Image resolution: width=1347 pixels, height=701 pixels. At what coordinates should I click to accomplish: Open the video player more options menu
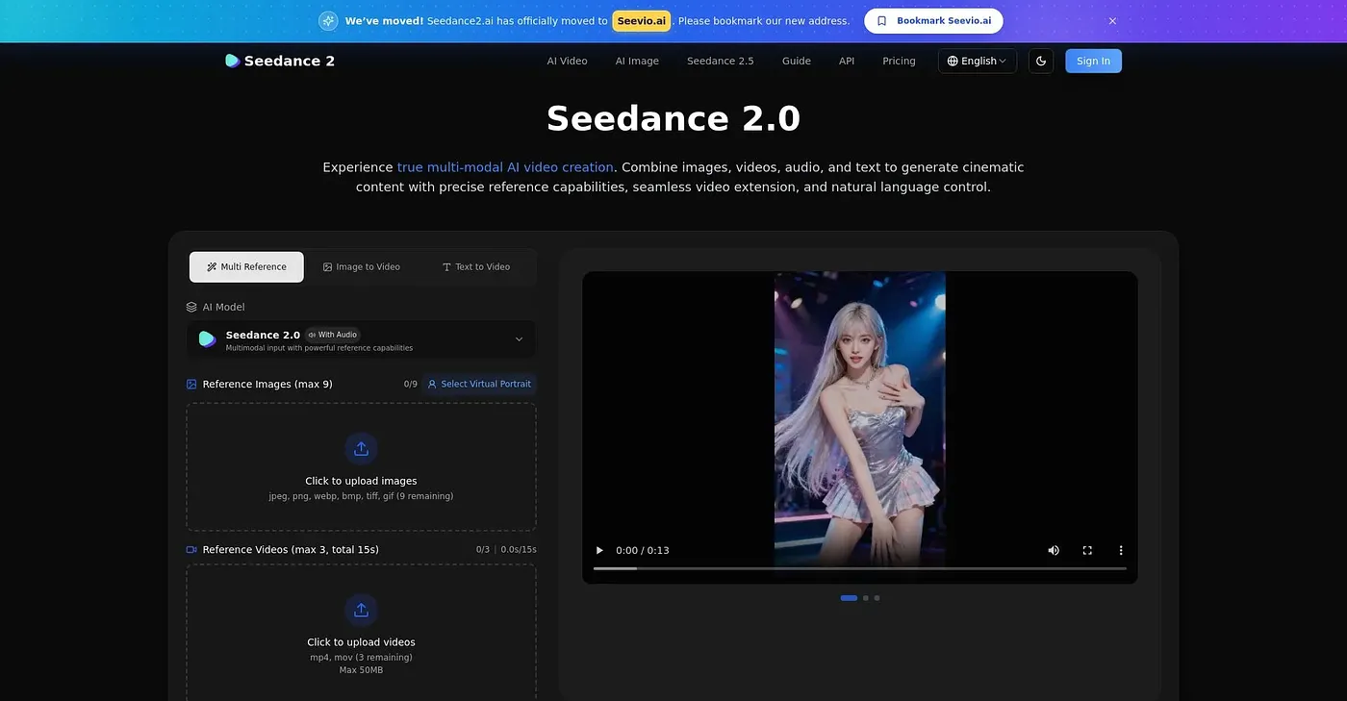[1121, 550]
